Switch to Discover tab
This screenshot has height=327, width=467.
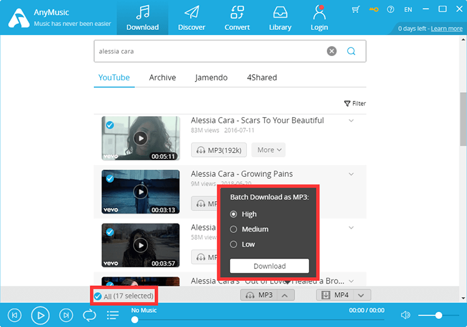pos(192,18)
